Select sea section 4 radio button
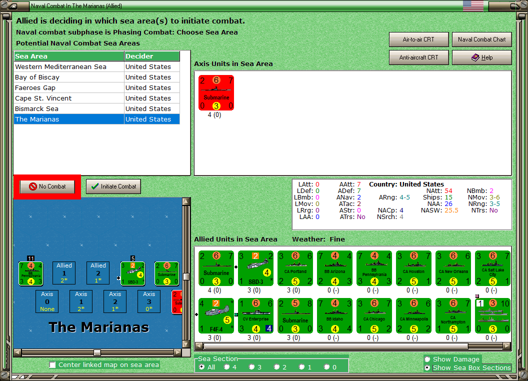Screen dimensions: 528x381 [x=226, y=367]
